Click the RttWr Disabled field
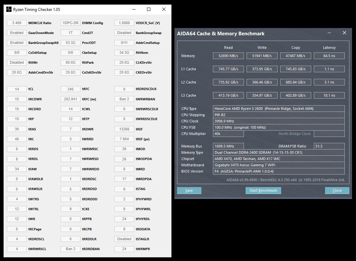Screen dimensions: 356x261 pos(17,62)
